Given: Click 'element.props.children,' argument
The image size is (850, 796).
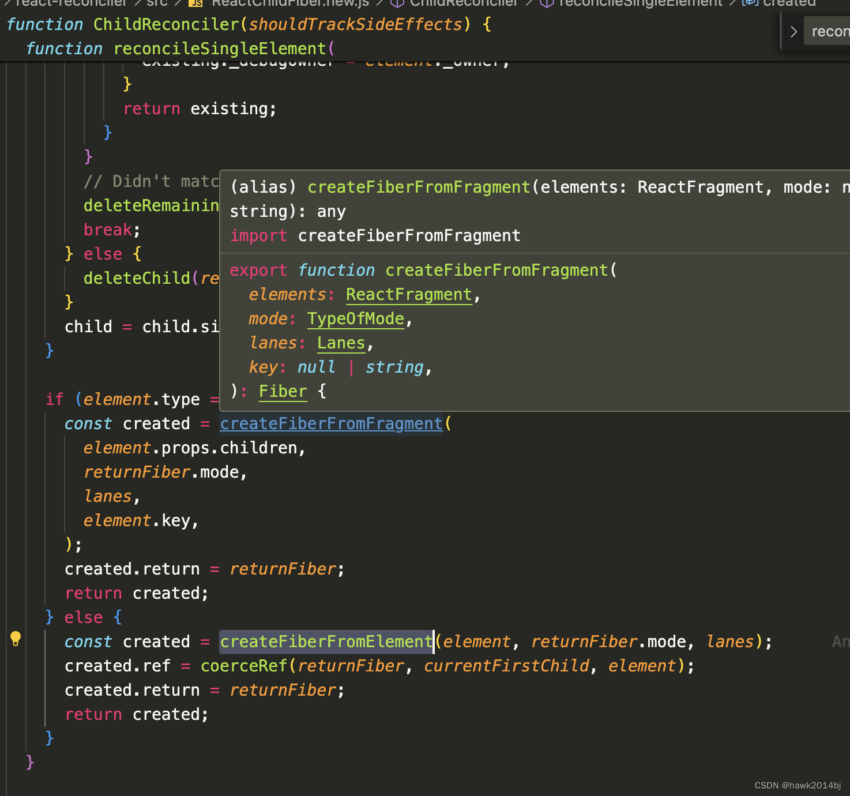Looking at the screenshot, I should (194, 448).
